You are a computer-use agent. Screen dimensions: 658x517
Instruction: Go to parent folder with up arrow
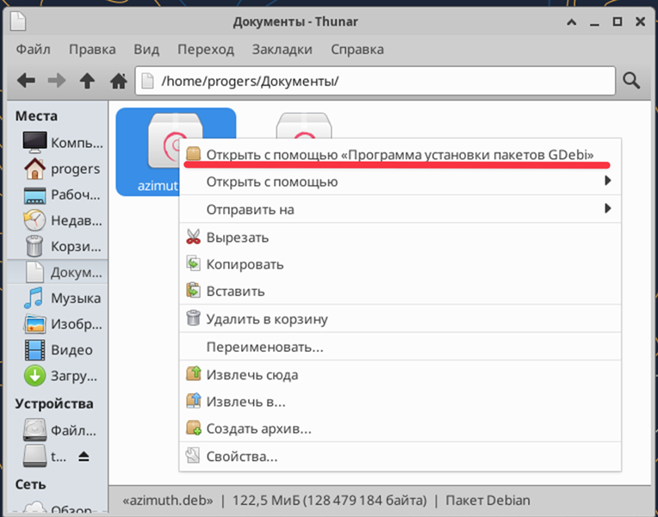point(87,80)
